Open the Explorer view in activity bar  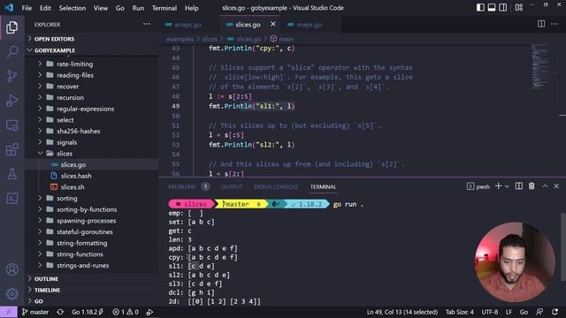tap(11, 27)
